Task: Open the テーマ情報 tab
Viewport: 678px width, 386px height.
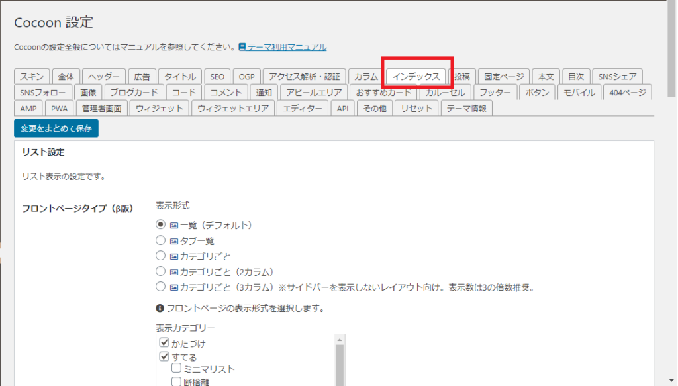Action: click(467, 109)
